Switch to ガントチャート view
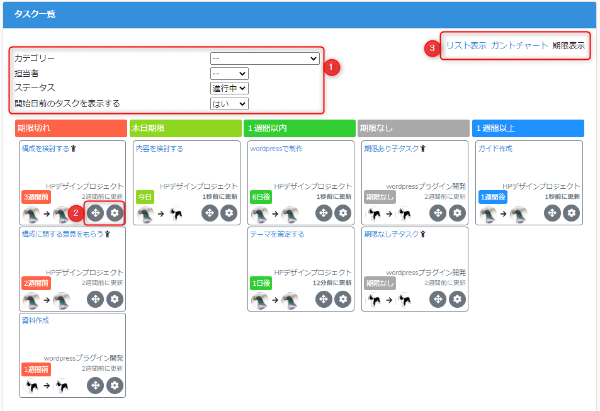Screen dimensions: 600x411 [519, 45]
